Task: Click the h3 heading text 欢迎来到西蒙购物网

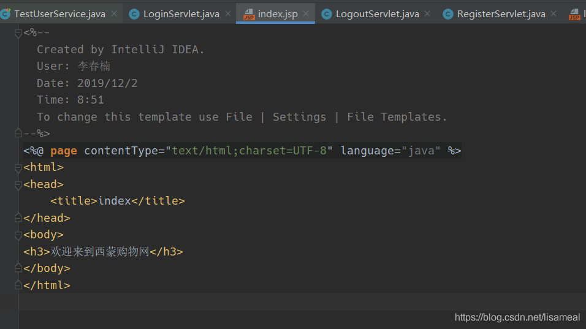Action: tap(100, 252)
